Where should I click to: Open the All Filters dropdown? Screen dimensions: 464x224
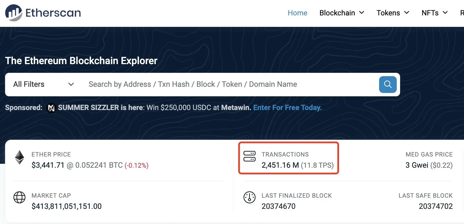pos(43,84)
